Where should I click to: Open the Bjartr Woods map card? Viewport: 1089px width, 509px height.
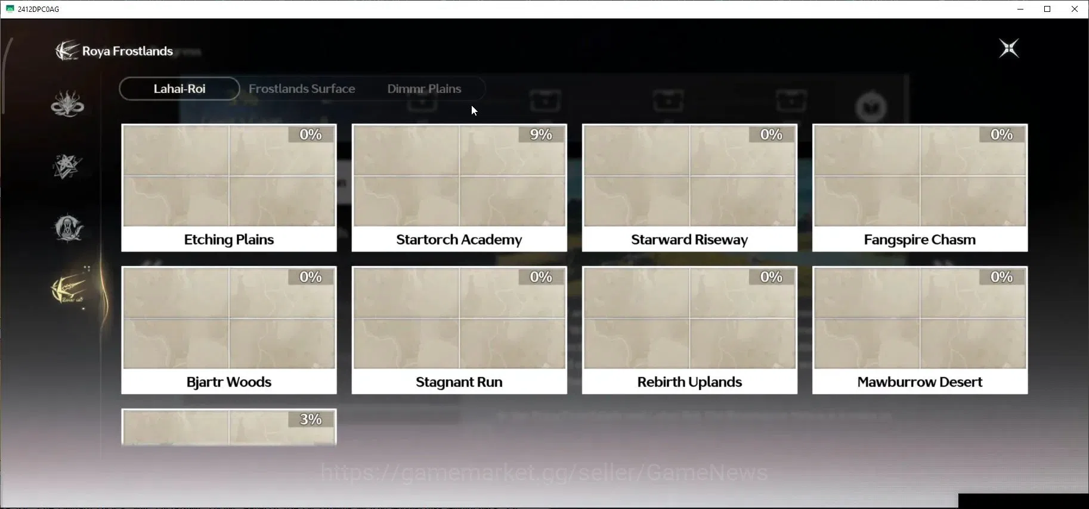tap(229, 330)
